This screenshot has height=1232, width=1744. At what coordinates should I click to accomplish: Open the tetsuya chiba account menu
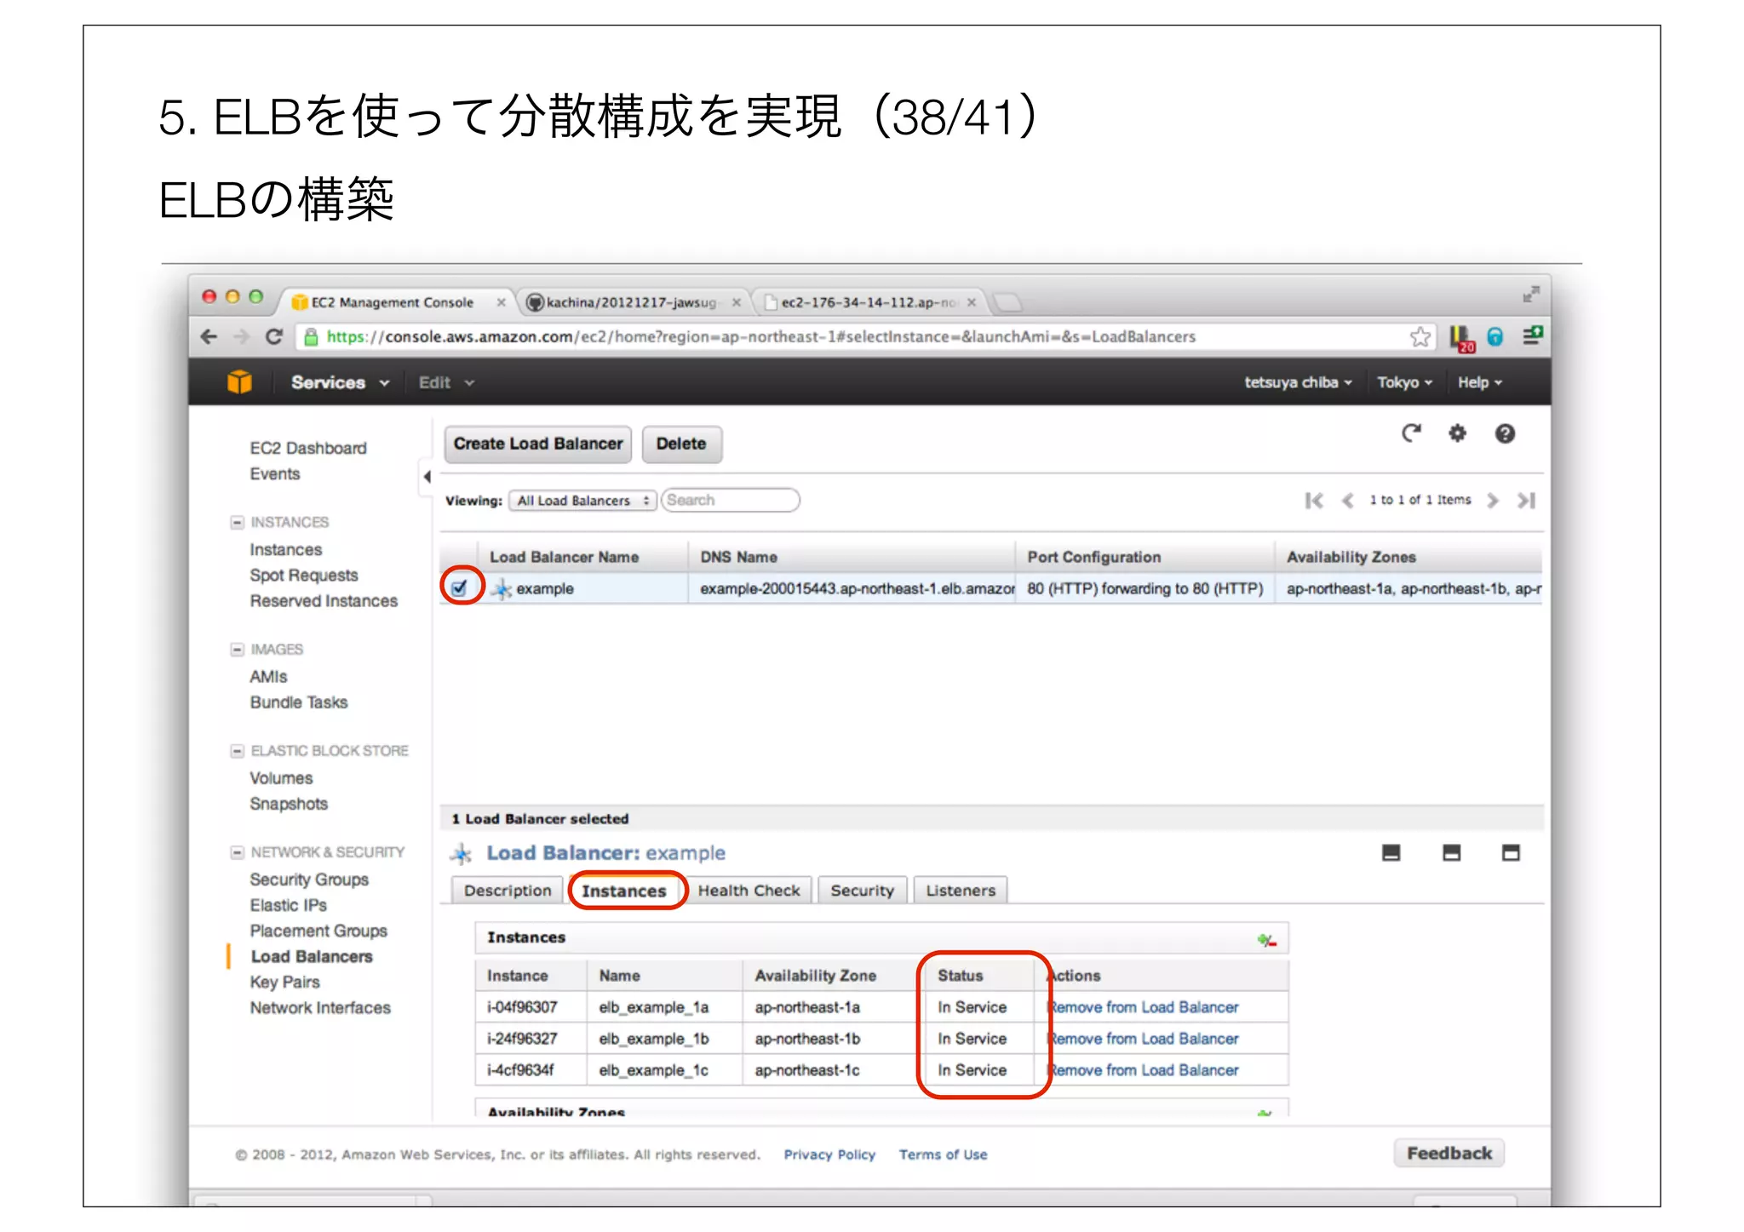(1298, 382)
